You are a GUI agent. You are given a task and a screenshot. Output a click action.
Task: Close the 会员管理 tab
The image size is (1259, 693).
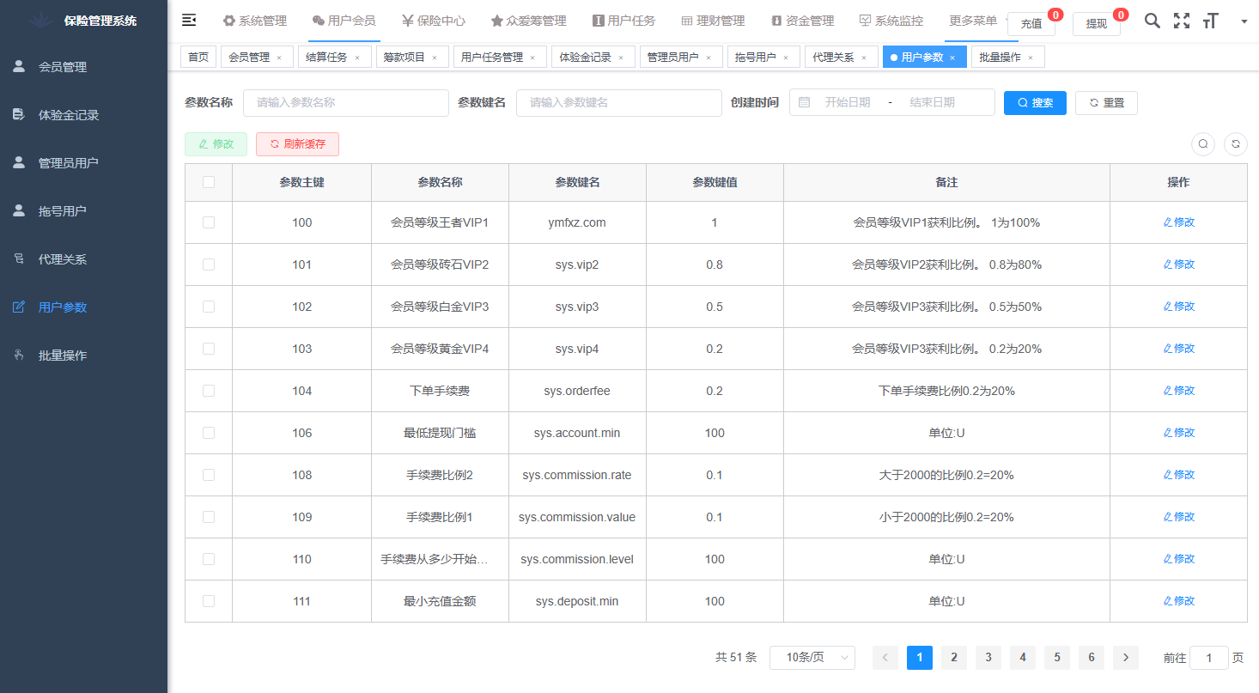(x=278, y=58)
